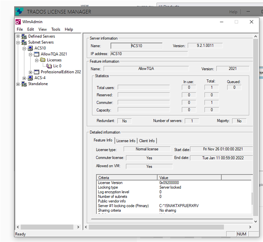Expand the ACS-4 server node
Viewport: 263px width, 242px height.
(x=24, y=78)
